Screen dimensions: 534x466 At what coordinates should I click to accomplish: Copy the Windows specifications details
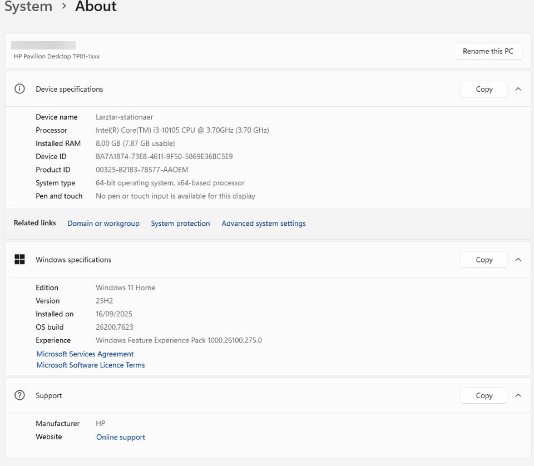(483, 260)
